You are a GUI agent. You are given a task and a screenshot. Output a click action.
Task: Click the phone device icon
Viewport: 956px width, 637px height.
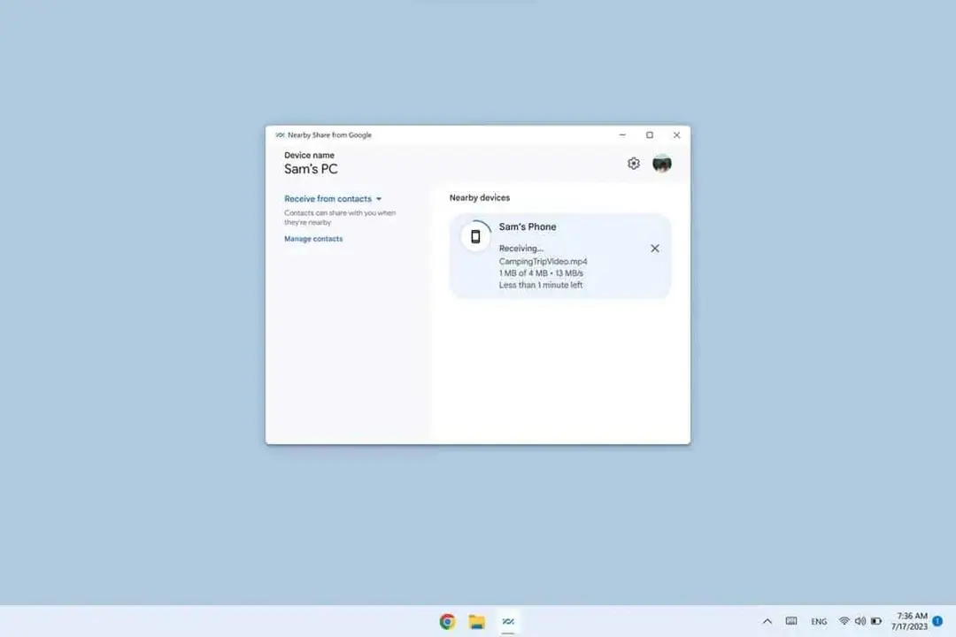(x=475, y=236)
